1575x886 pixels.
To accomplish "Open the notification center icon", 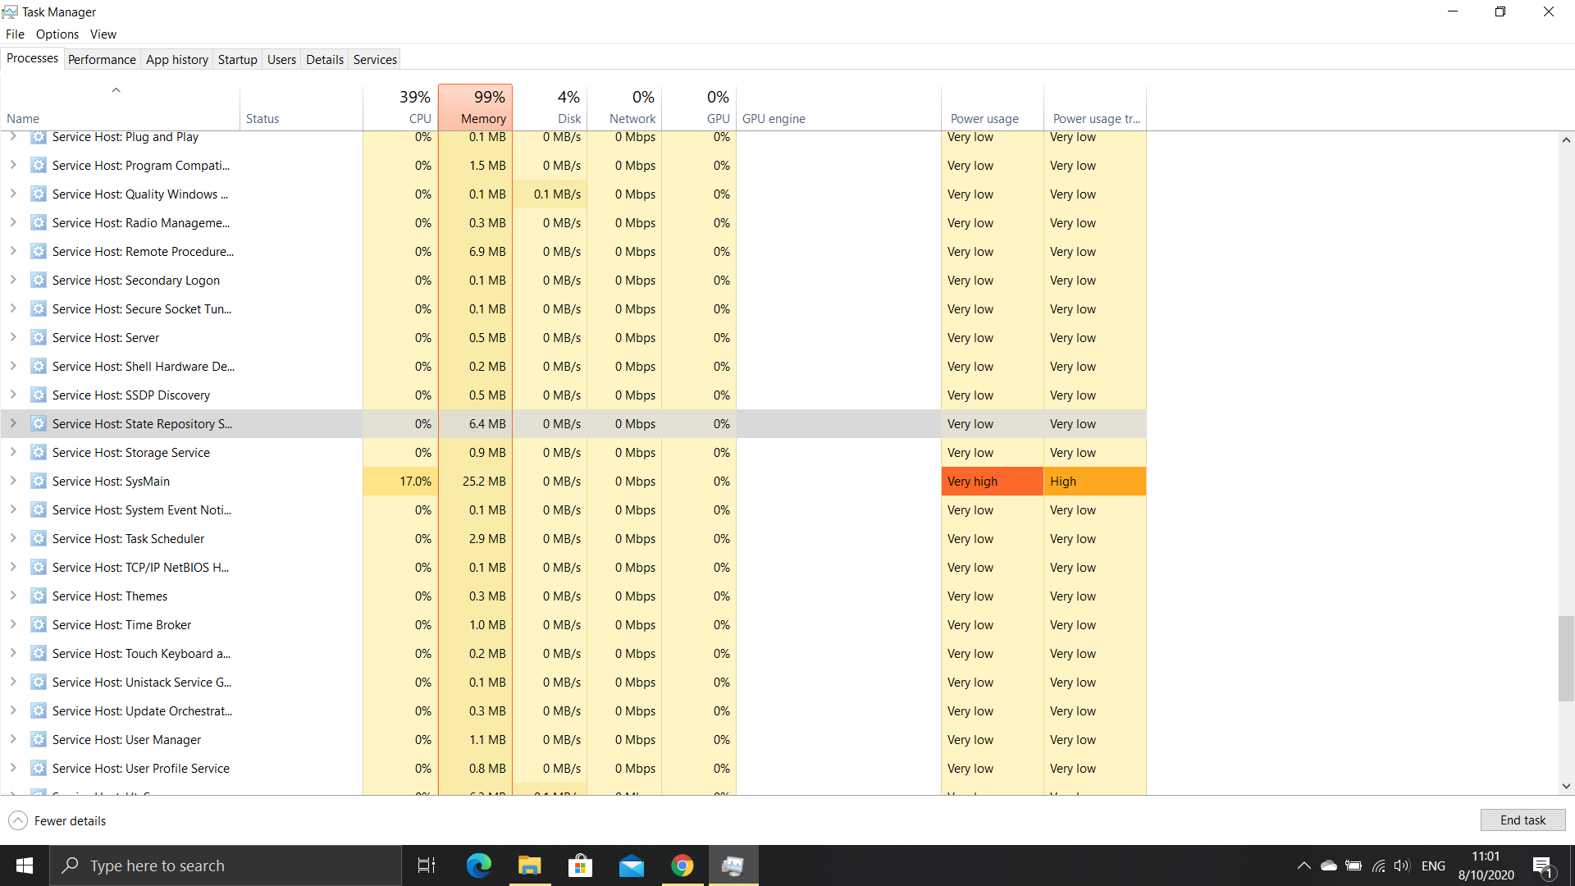I will [x=1541, y=865].
